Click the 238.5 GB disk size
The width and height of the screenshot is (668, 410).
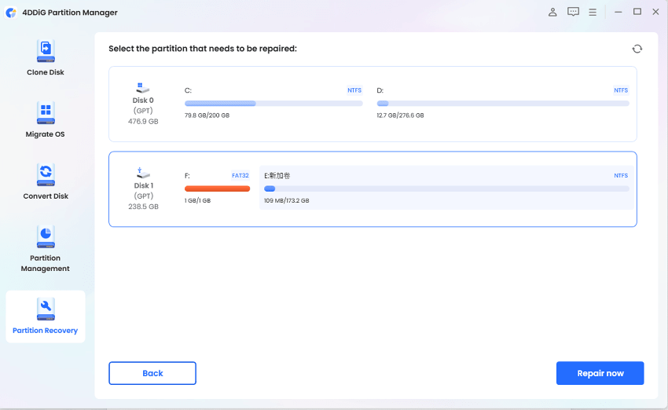pyautogui.click(x=143, y=207)
